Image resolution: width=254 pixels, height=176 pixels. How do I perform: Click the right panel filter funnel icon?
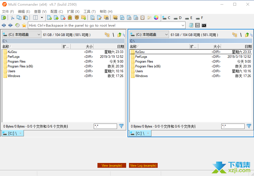pyautogui.click(x=249, y=126)
